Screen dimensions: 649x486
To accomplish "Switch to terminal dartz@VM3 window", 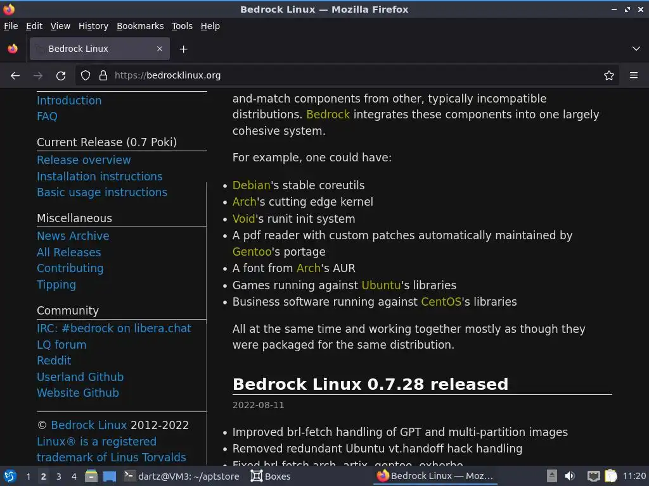I will coord(182,477).
